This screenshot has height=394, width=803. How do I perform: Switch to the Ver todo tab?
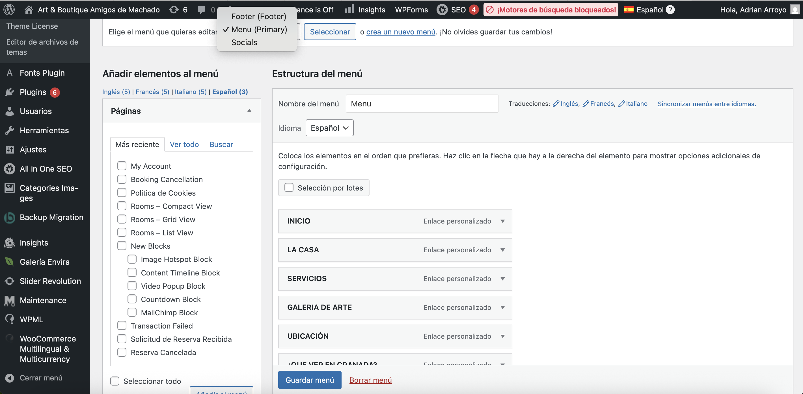pyautogui.click(x=184, y=145)
